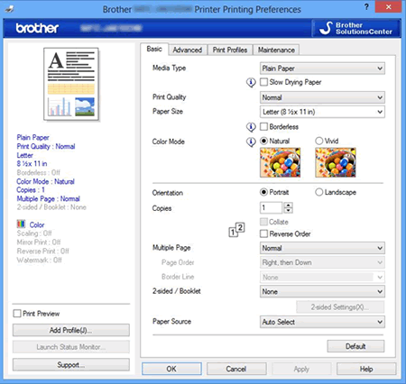Open the Media Type dropdown

click(322, 69)
